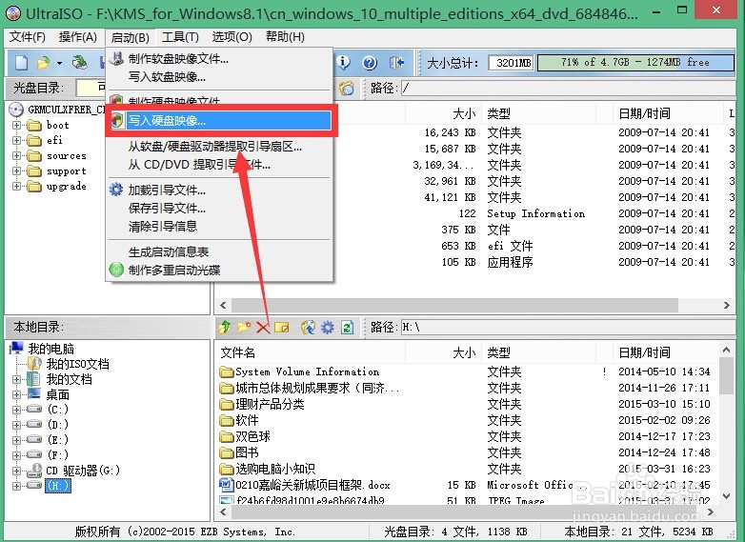The image size is (745, 542).
Task: Open the dropdown arrow beside the Open icon
Action: pos(59,63)
